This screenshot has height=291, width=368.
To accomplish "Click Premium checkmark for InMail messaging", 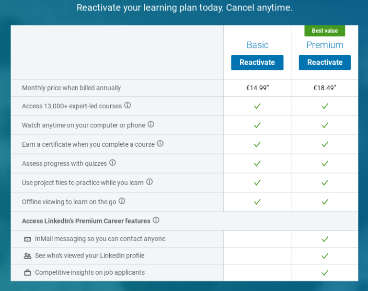I will point(325,239).
